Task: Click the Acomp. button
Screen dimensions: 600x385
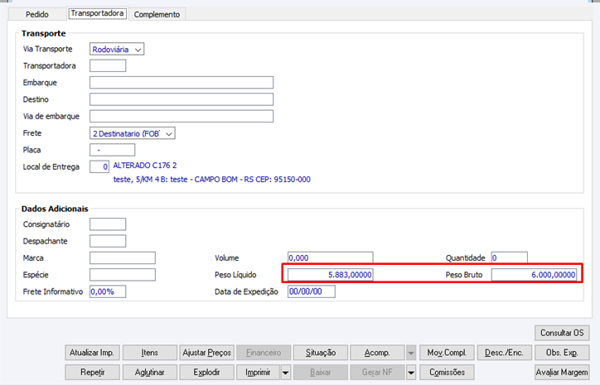Action: point(377,353)
